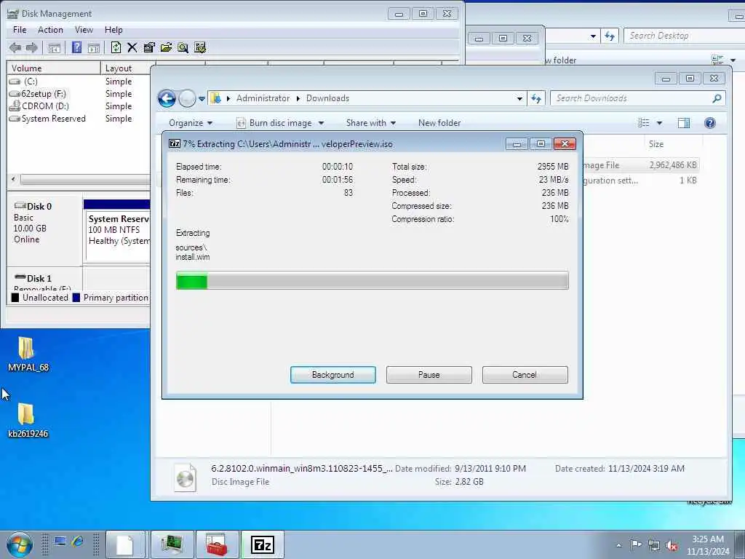This screenshot has height=559, width=745.
Task: Click the Show Desktop quick launch icon
Action: pyautogui.click(x=60, y=542)
